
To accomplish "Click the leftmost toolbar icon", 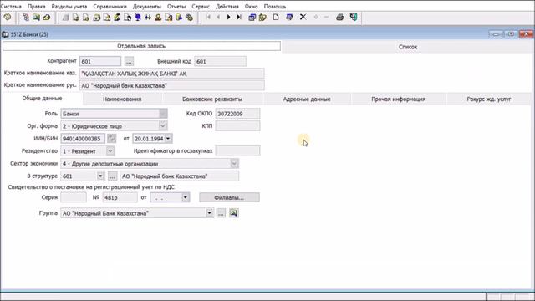I will coord(8,17).
